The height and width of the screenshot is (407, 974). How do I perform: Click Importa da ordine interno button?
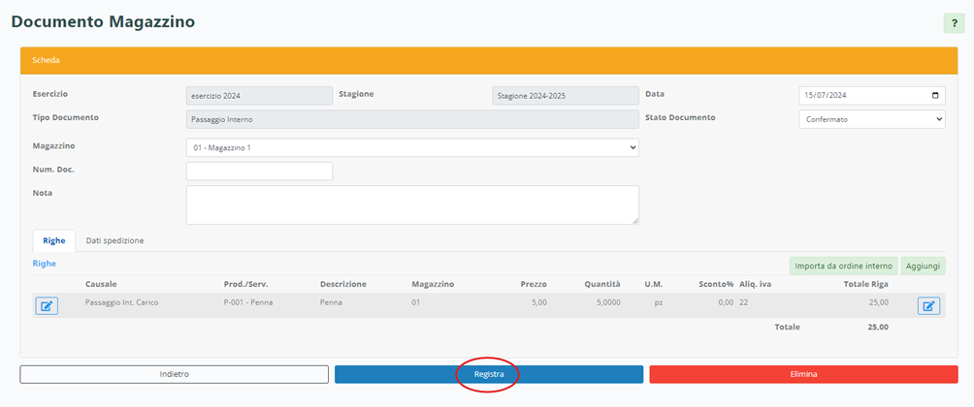pos(842,266)
